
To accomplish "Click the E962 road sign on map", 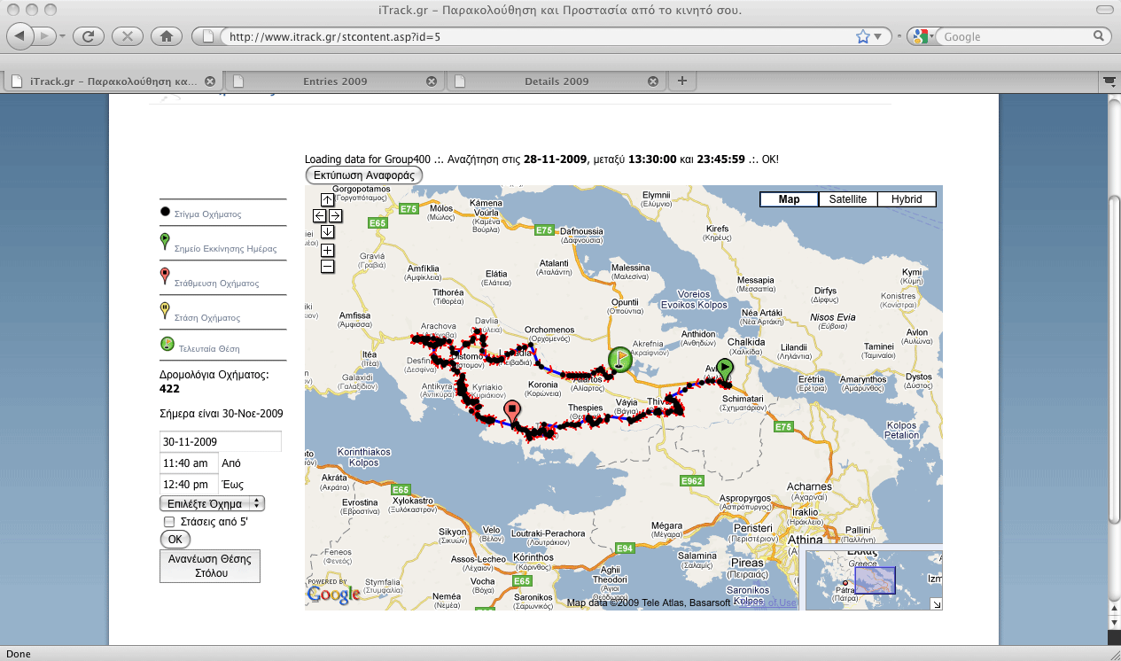I will coord(692,480).
